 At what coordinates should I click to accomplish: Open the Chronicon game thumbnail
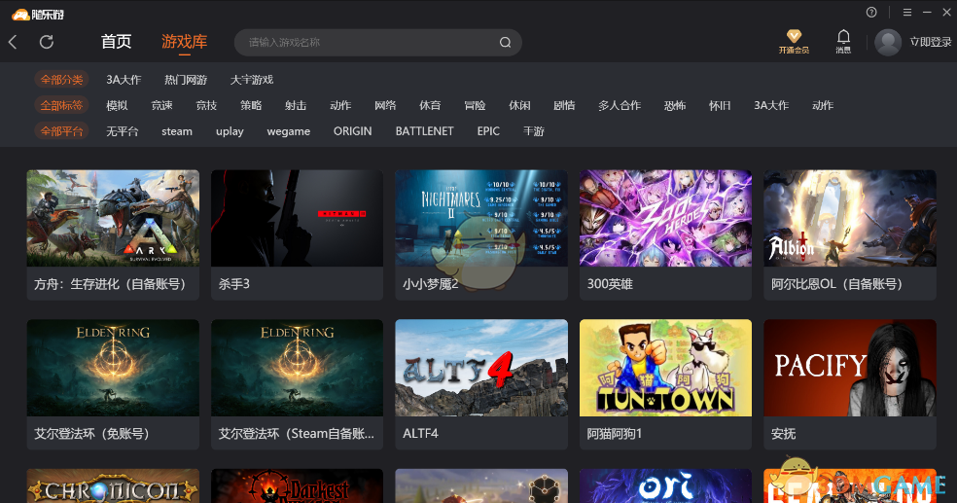pyautogui.click(x=113, y=485)
